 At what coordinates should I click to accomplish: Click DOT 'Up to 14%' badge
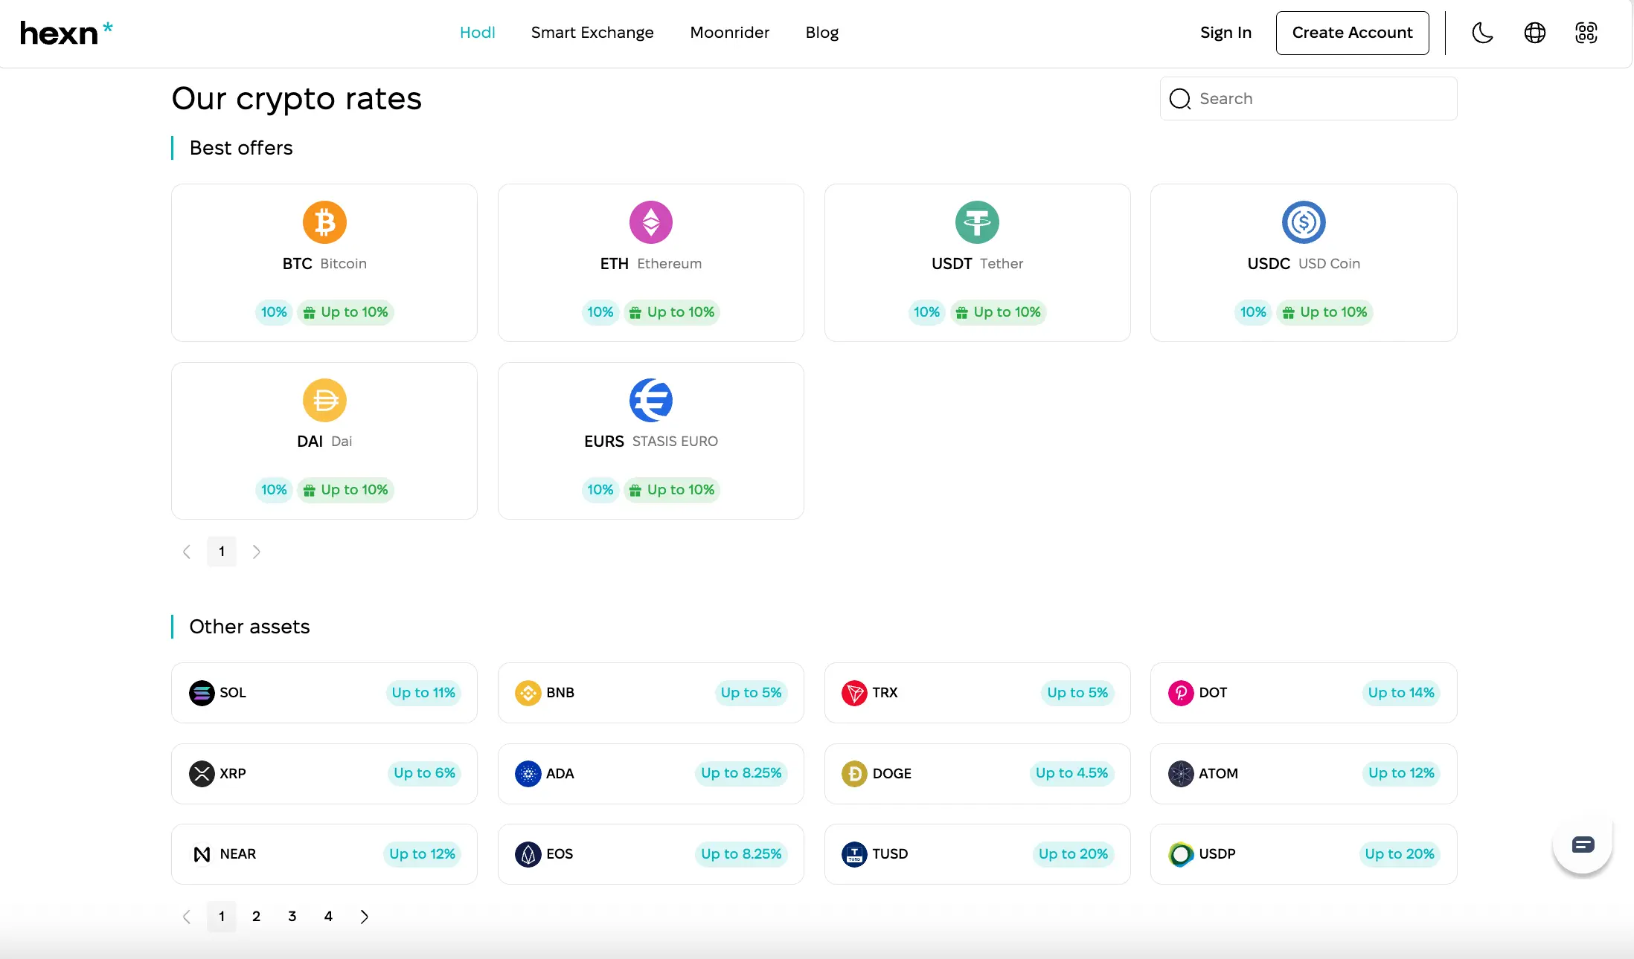pyautogui.click(x=1401, y=693)
